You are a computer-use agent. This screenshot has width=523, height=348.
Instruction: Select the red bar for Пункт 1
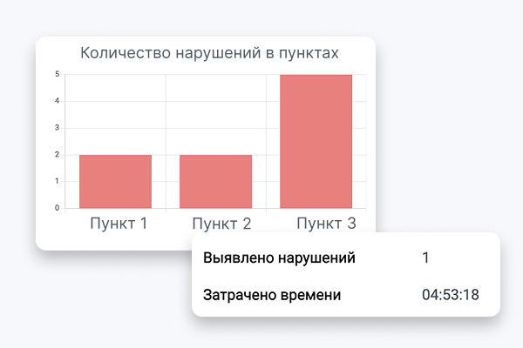pyautogui.click(x=115, y=181)
